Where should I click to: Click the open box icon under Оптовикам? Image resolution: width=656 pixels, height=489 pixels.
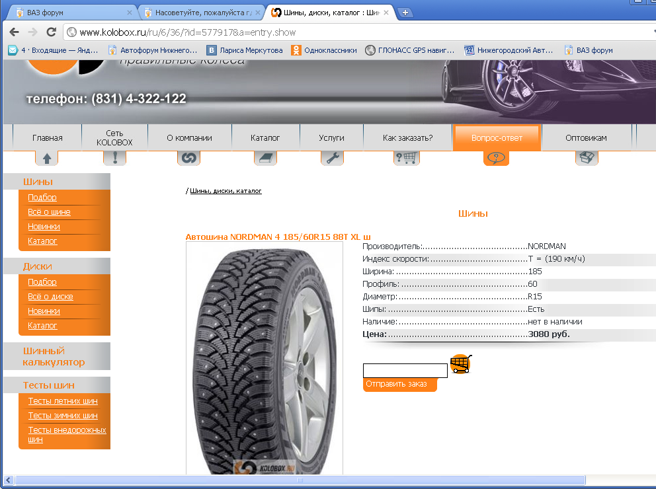coord(587,158)
